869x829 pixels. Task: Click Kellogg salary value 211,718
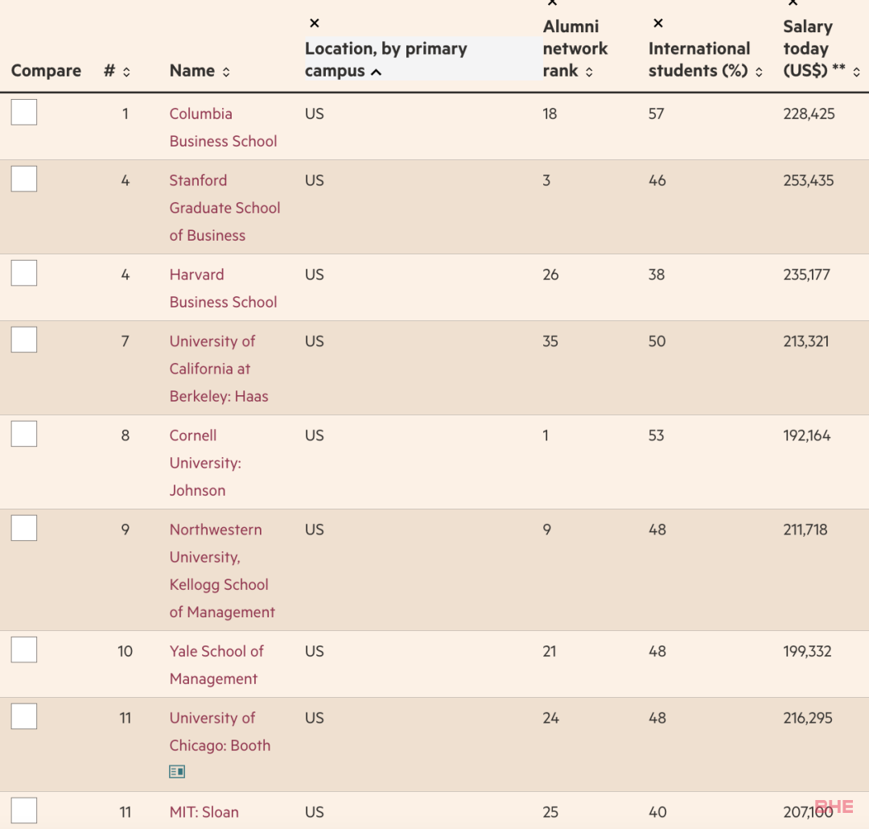pyautogui.click(x=805, y=530)
